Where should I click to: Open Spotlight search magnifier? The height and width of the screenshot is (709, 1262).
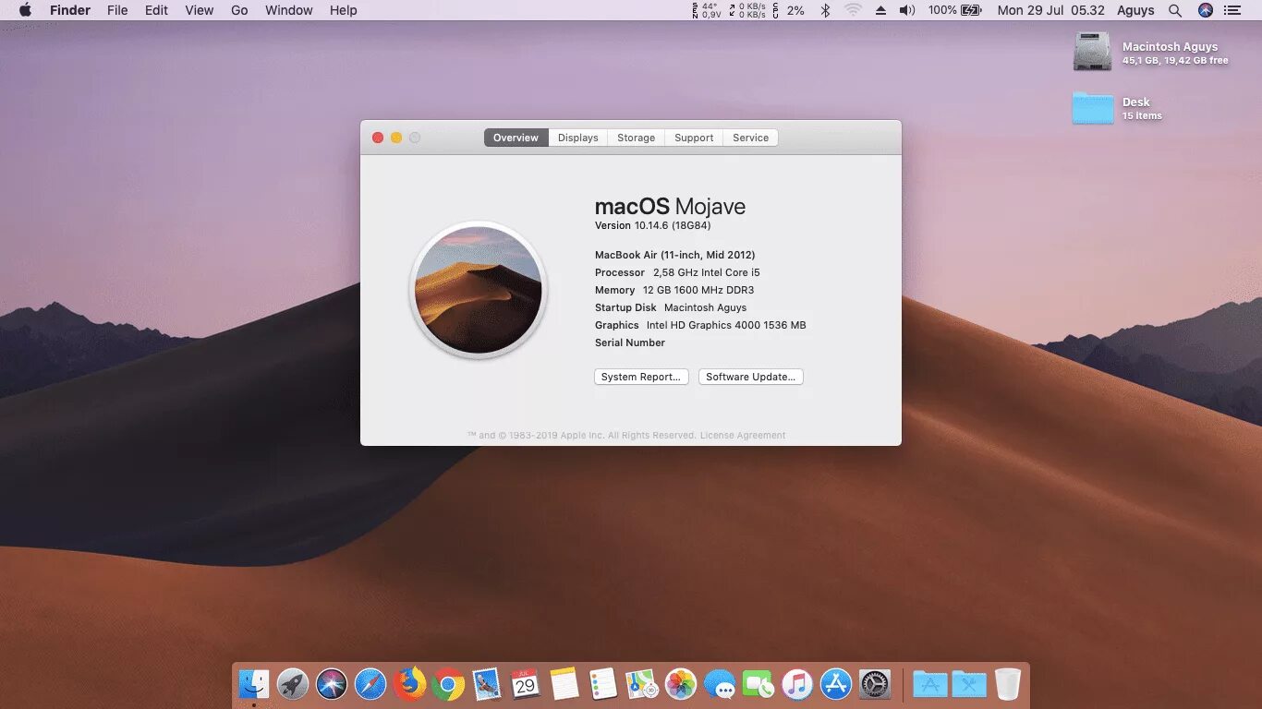pyautogui.click(x=1175, y=10)
